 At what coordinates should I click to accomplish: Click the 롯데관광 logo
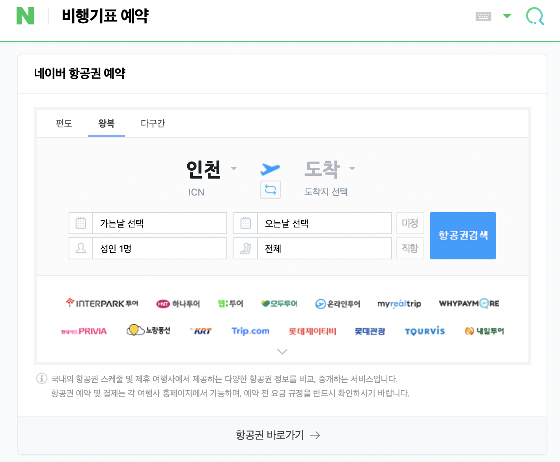370,331
